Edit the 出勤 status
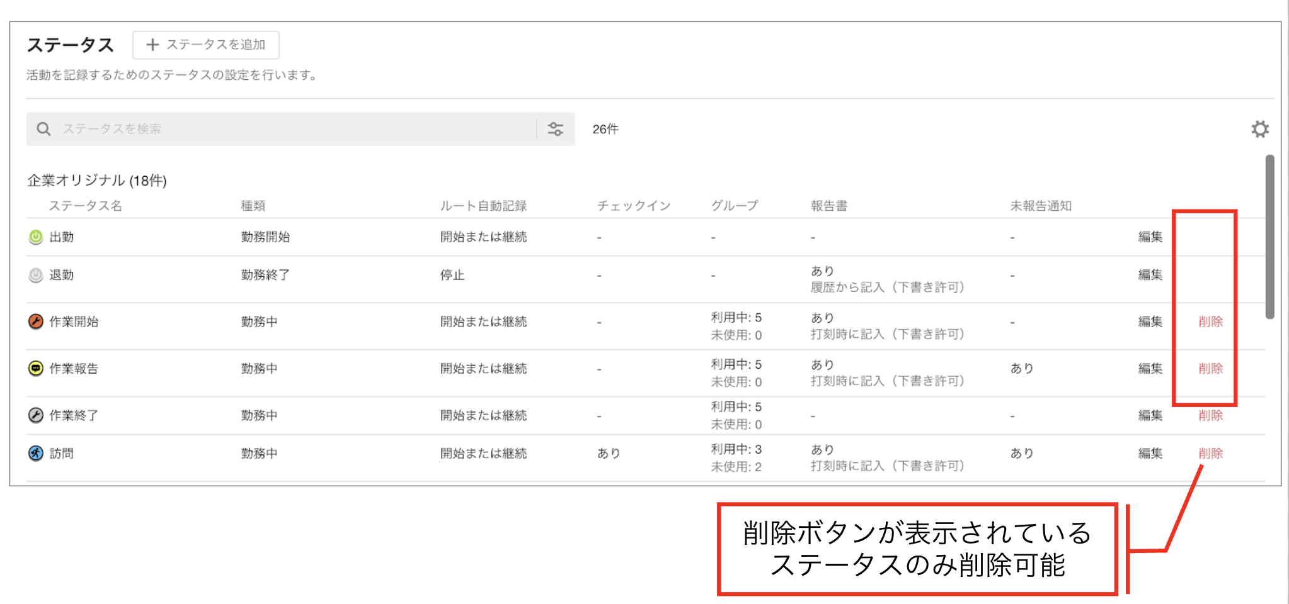The image size is (1289, 604). point(1150,237)
